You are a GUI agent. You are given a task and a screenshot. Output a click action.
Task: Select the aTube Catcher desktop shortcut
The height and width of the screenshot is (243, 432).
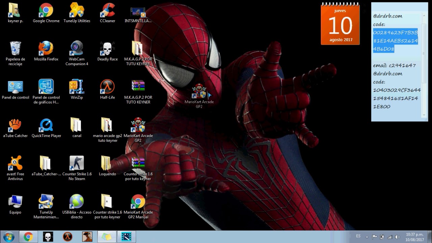pyautogui.click(x=15, y=128)
